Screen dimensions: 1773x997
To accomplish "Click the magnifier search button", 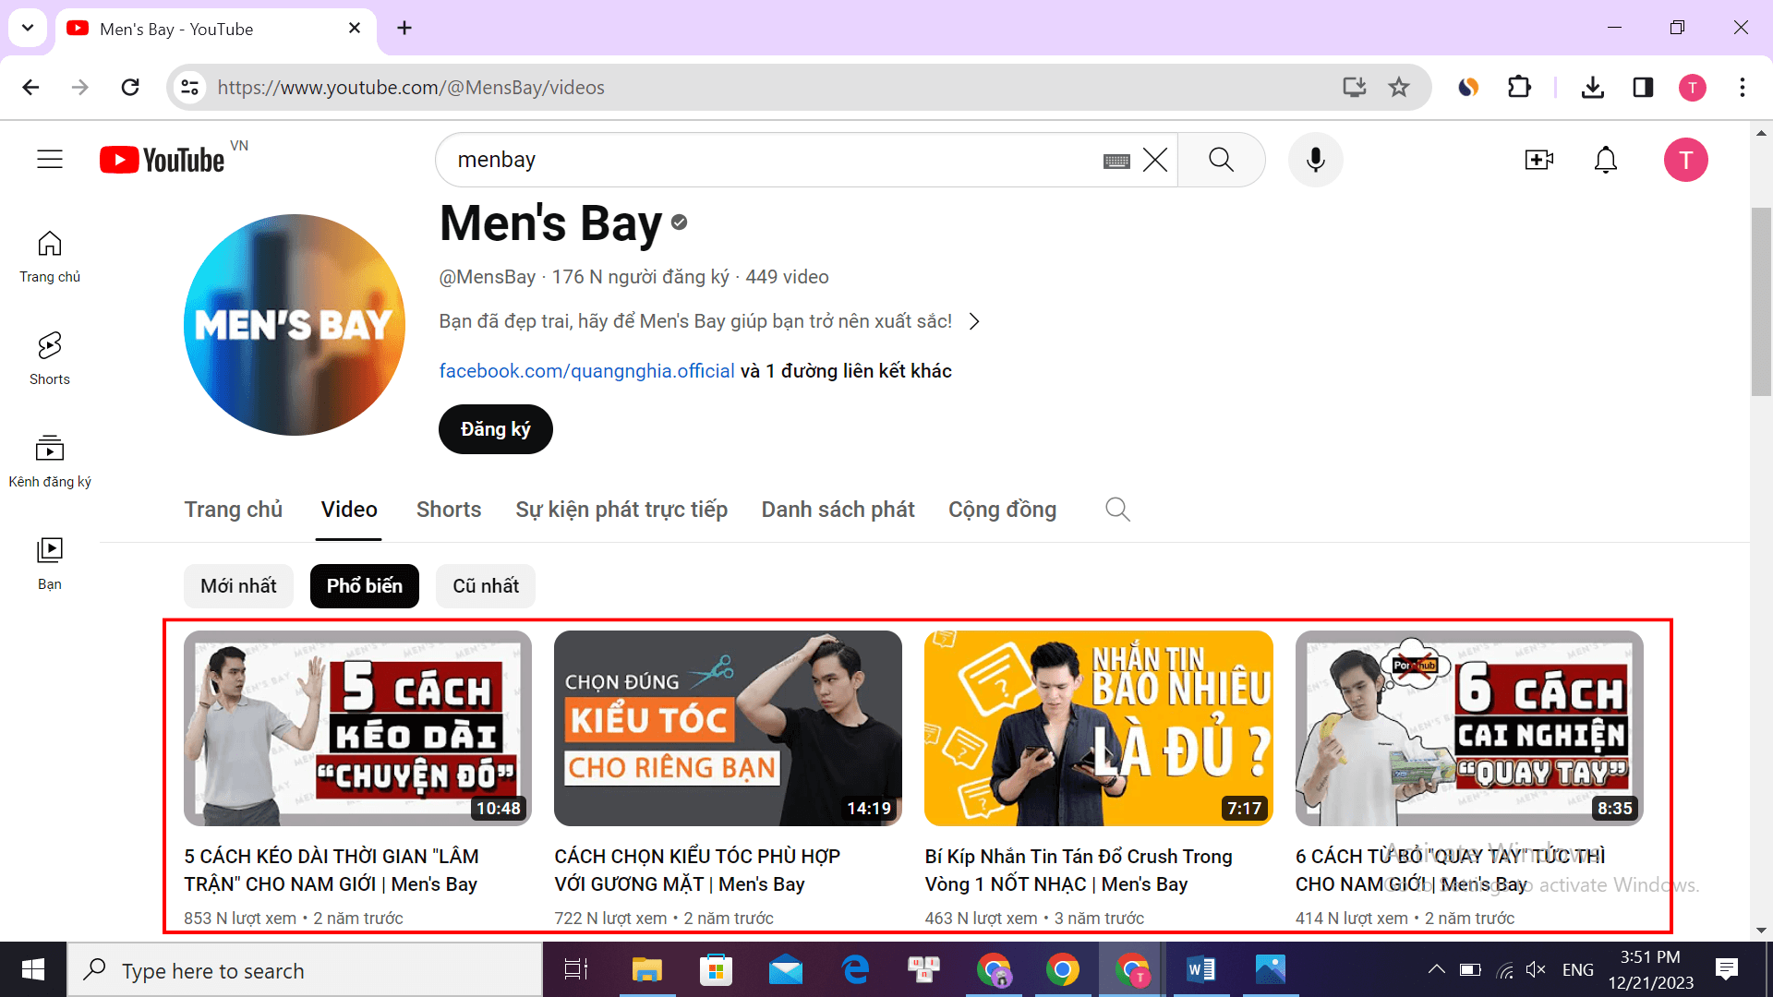I will pyautogui.click(x=1221, y=160).
